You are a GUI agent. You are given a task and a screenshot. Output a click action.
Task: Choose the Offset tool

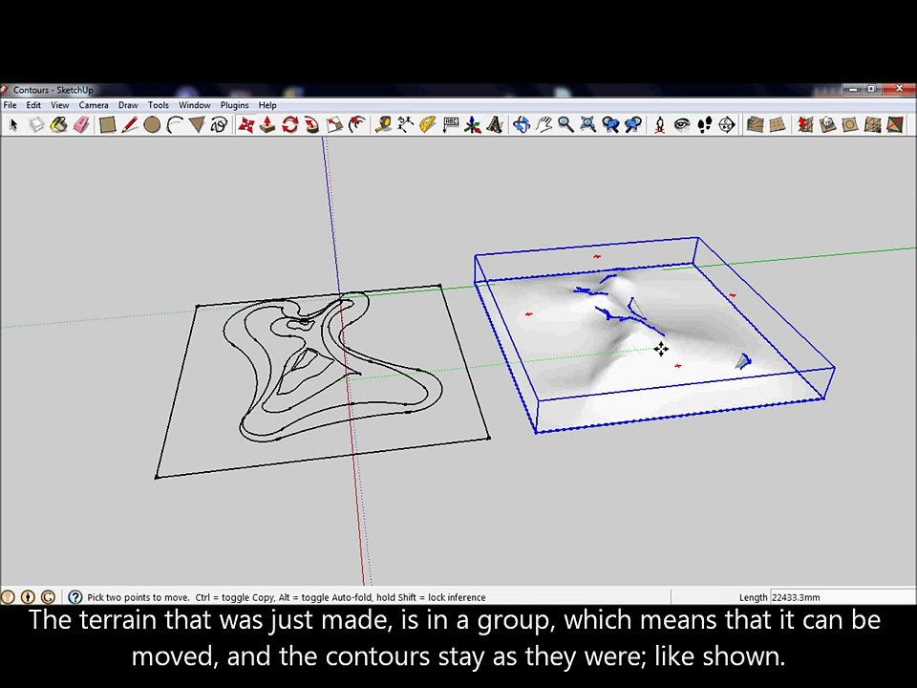pyautogui.click(x=356, y=124)
